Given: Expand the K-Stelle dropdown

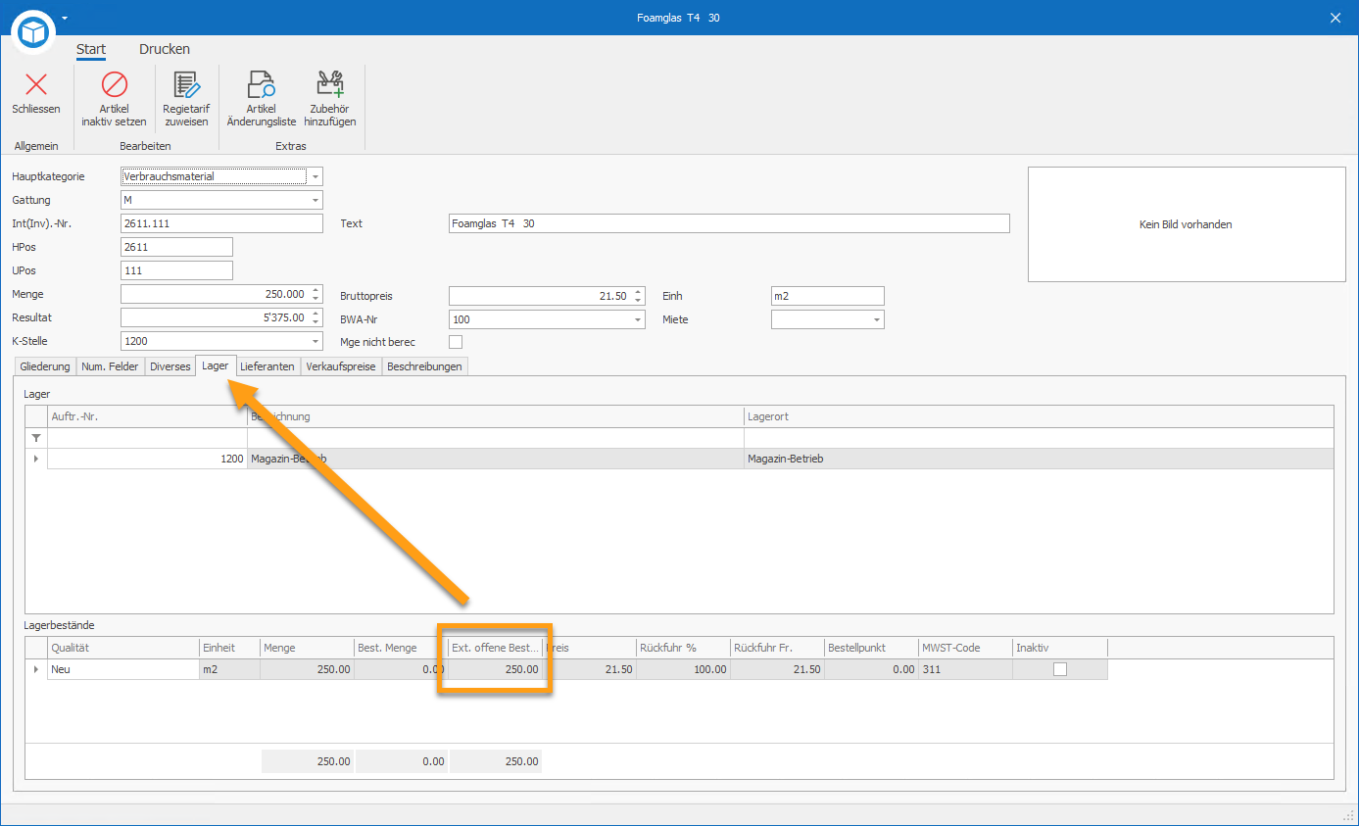Looking at the screenshot, I should (x=315, y=341).
